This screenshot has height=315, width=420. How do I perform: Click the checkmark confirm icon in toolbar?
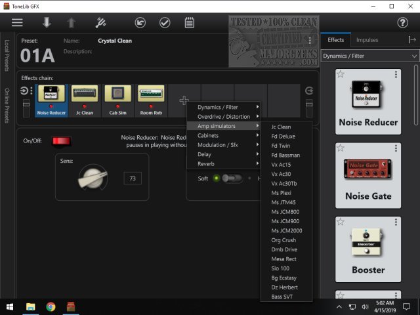click(x=165, y=22)
